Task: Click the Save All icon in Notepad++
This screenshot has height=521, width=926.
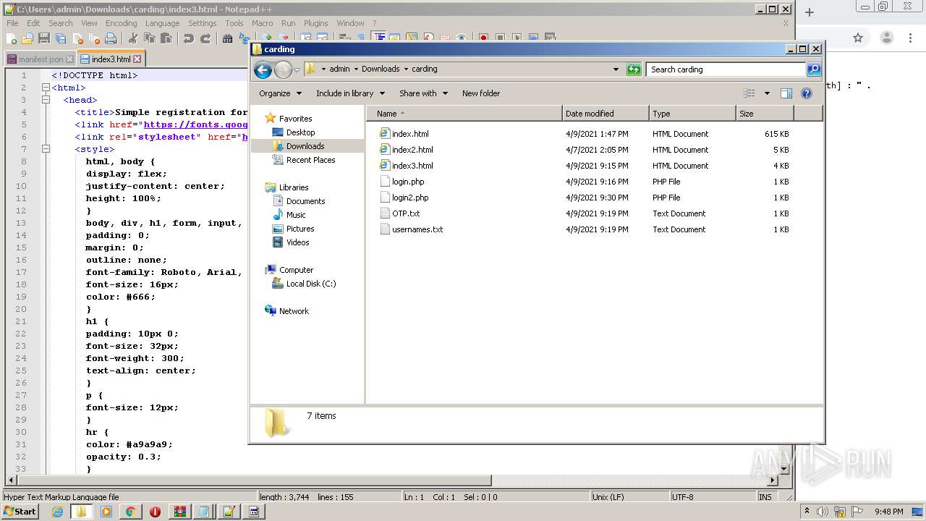Action: (x=61, y=38)
